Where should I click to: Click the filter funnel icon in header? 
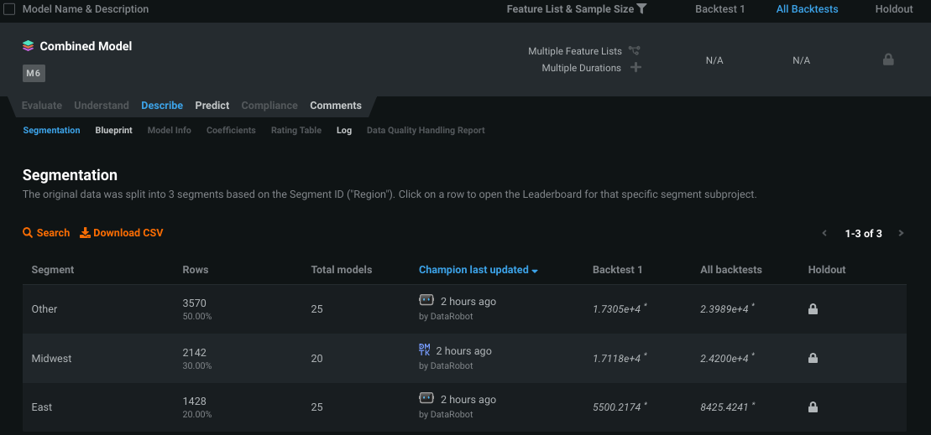[x=641, y=8]
